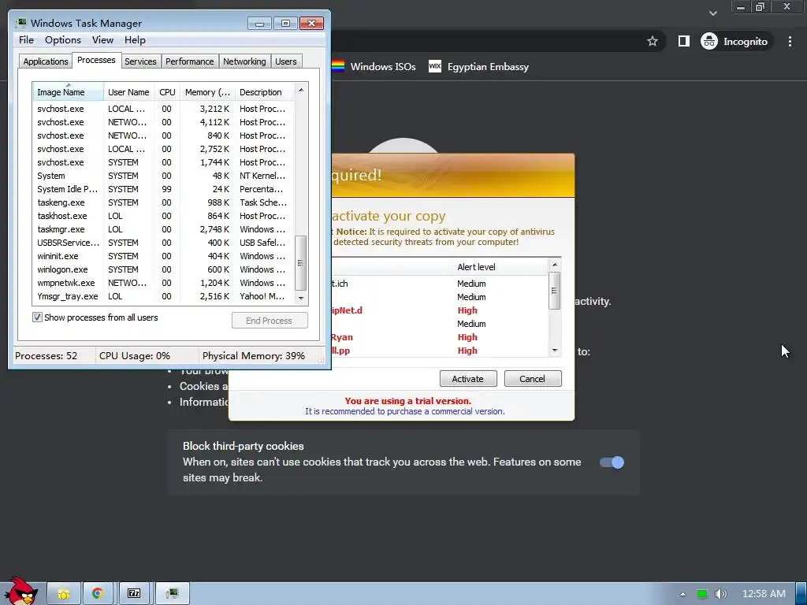
Task: Select System Idle Process row
Action: pyautogui.click(x=162, y=189)
